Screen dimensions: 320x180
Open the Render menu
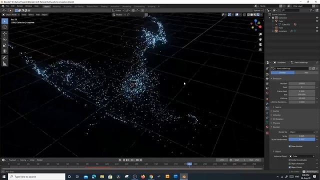[x=20, y=6]
